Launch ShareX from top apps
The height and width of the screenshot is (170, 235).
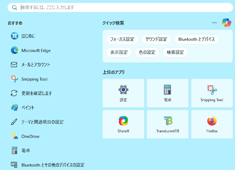click(x=123, y=124)
